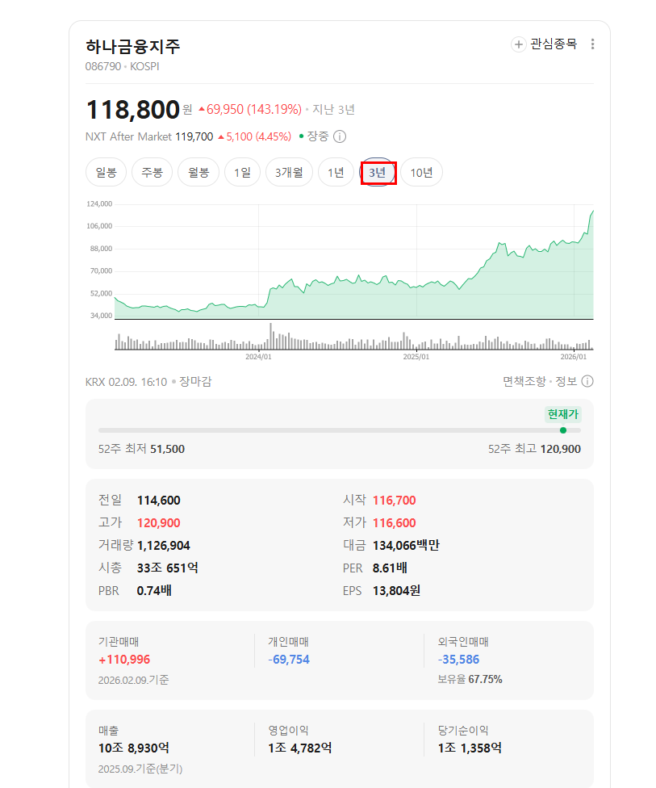Click the 2024/01 axis label
Viewport: 656px width, 788px height.
(x=258, y=357)
